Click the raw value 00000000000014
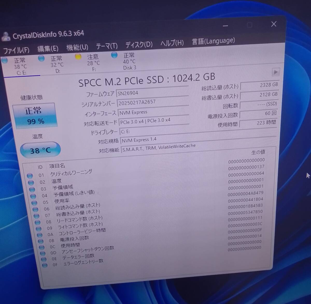311x304 pixels. point(245,237)
